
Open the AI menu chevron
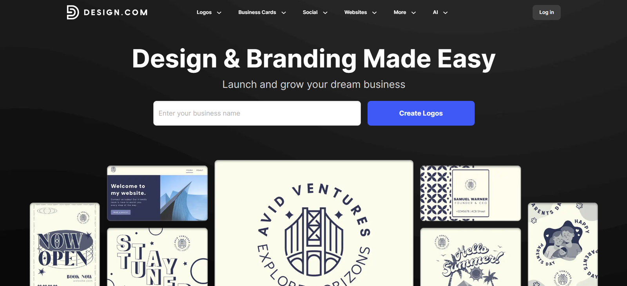(445, 13)
